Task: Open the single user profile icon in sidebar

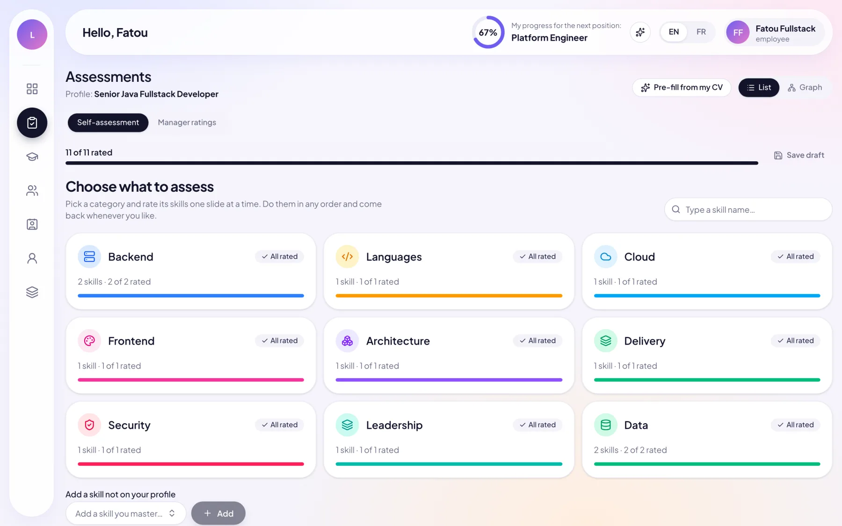Action: [32, 259]
